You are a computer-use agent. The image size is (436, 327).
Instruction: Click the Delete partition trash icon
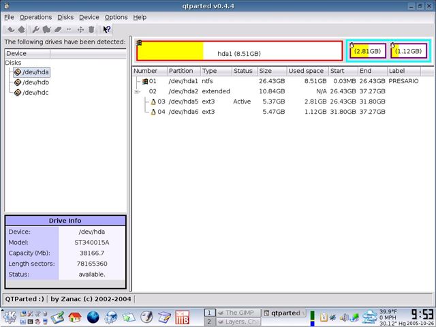pyautogui.click(x=91, y=29)
